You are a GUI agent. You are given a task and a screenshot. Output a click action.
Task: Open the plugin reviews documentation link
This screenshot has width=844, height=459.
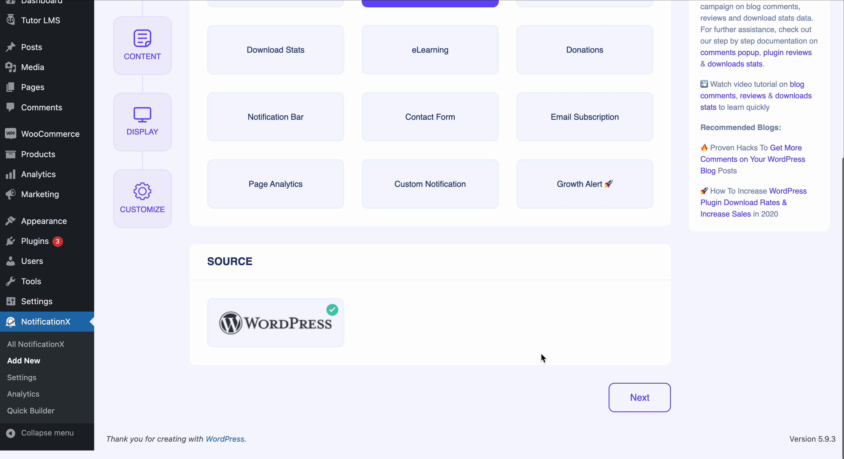[x=787, y=52]
